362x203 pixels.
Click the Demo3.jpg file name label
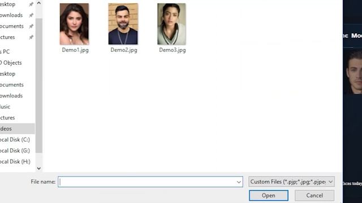pos(172,50)
